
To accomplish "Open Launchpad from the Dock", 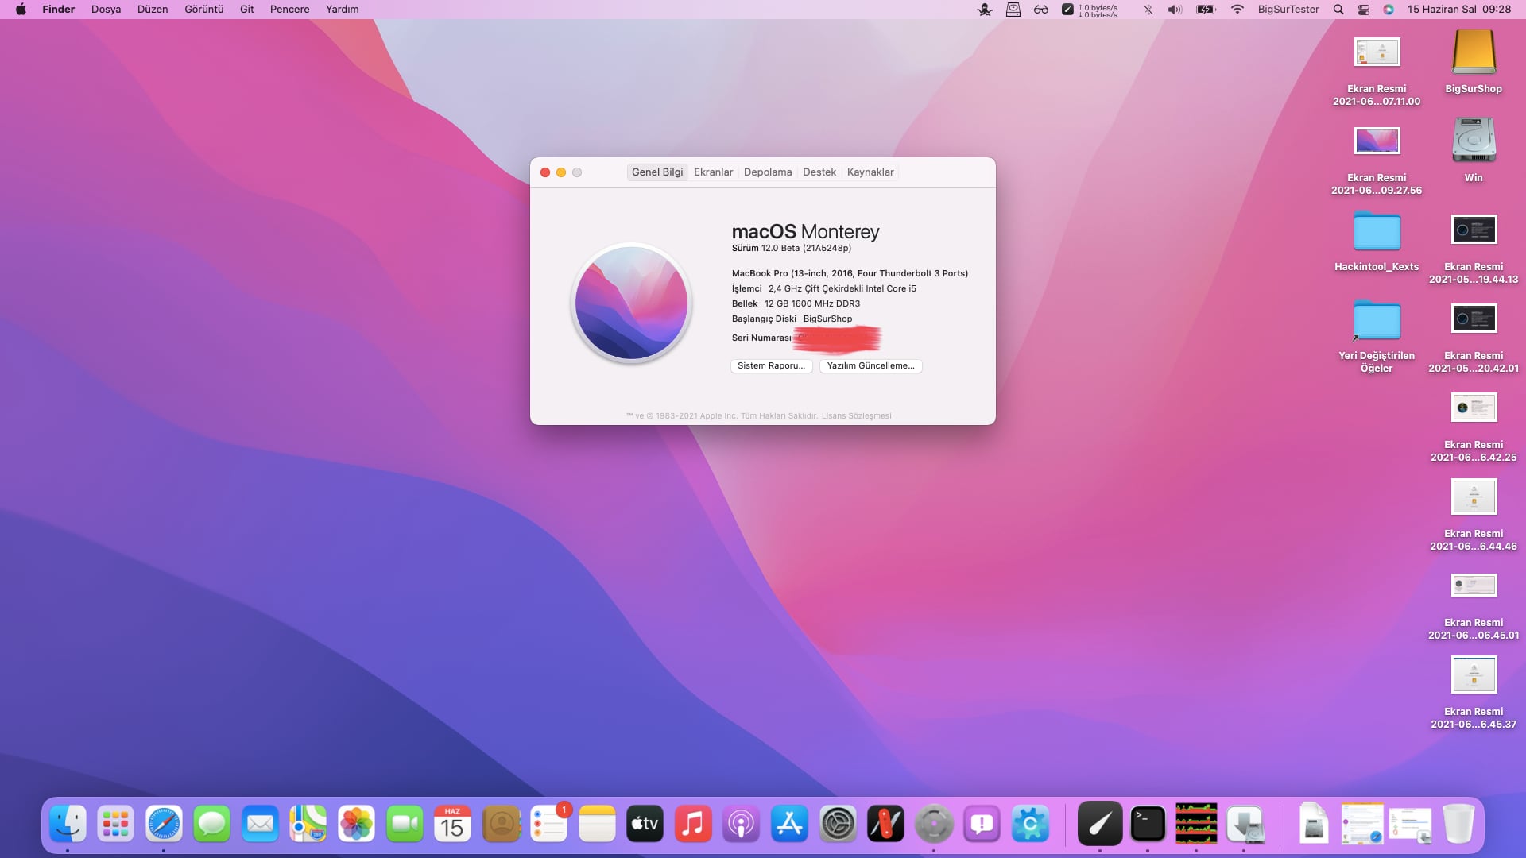I will [x=116, y=825].
